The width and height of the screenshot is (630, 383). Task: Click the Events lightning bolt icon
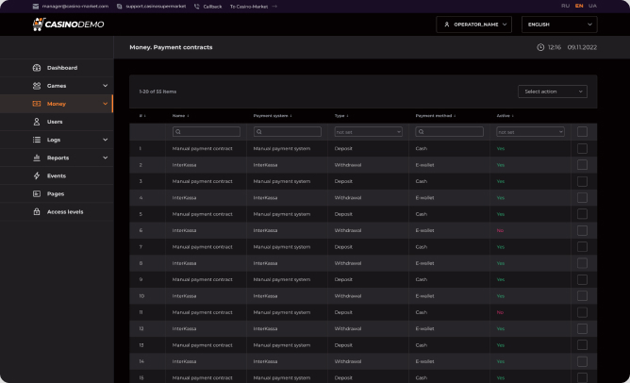[37, 175]
